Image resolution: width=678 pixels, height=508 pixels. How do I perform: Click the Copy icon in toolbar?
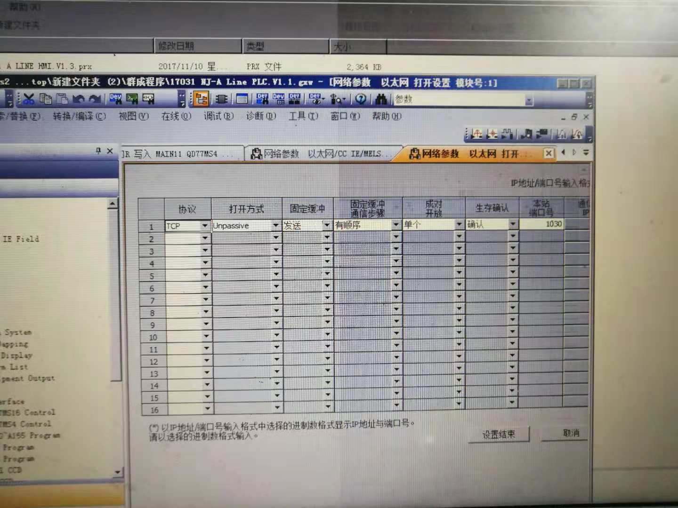[46, 99]
